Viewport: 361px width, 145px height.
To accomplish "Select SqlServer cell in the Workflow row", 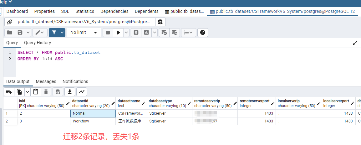I will [x=170, y=121].
